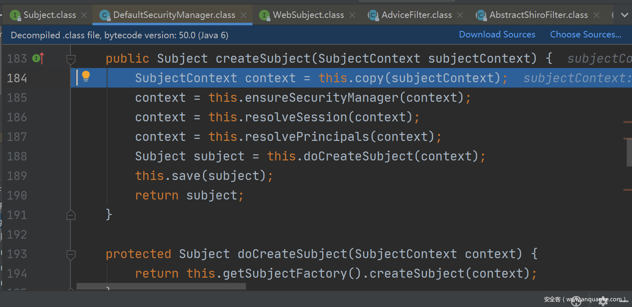The width and height of the screenshot is (632, 307).
Task: Click the Choose Sources link
Action: click(x=585, y=35)
